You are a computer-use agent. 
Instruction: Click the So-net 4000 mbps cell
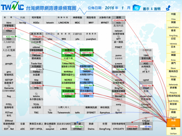coord(118,94)
